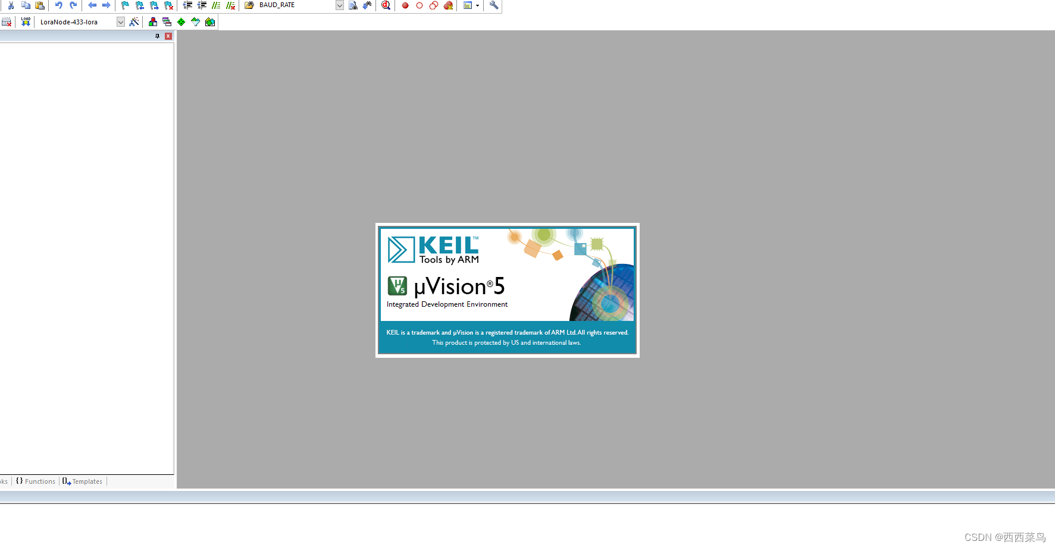Click the Select Software Packs icon
Viewport: 1055px width, 548px height.
[196, 22]
